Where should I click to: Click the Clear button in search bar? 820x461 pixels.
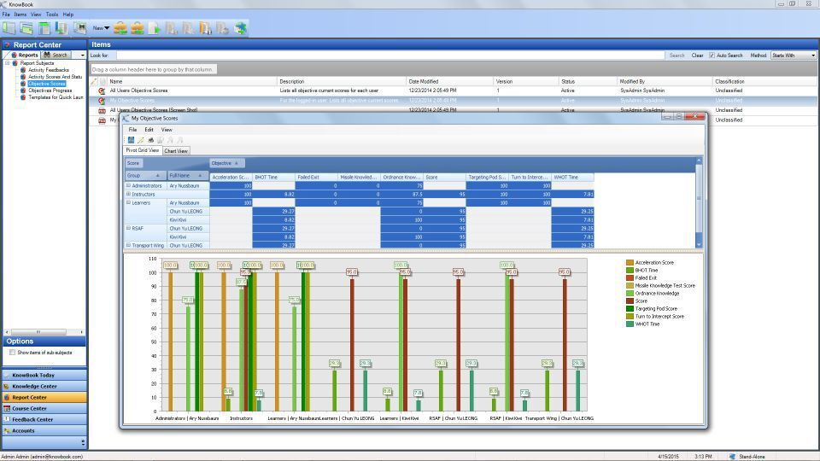(697, 55)
